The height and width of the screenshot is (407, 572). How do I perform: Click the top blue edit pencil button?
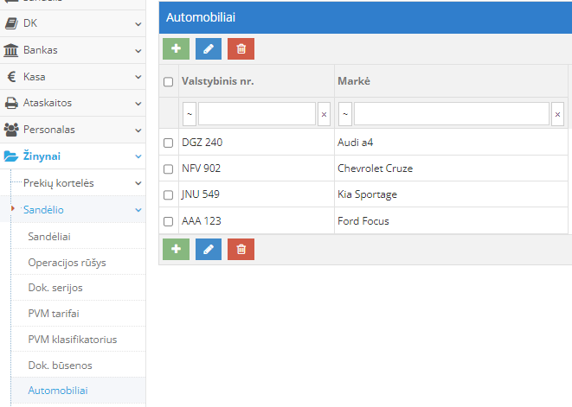[x=209, y=49]
